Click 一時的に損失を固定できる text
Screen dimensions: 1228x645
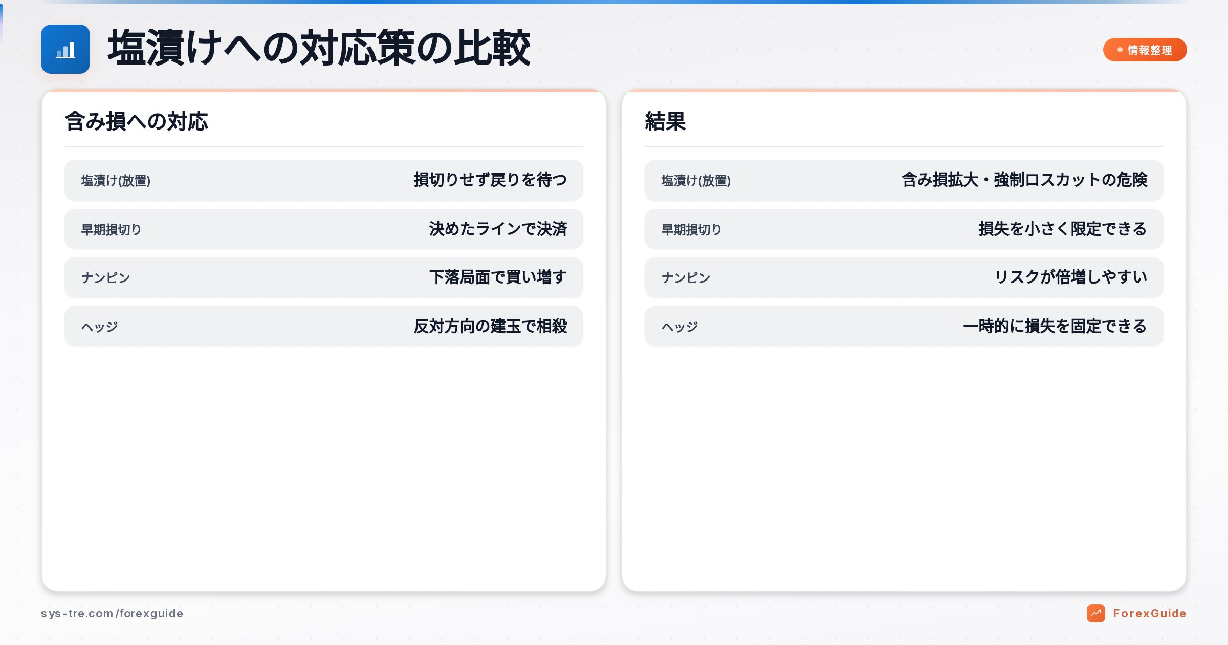point(1055,326)
